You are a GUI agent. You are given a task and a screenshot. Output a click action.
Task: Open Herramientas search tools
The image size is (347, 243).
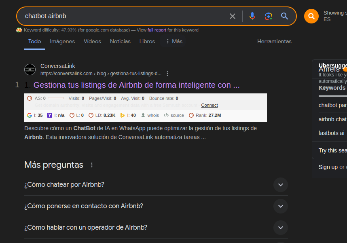274,41
